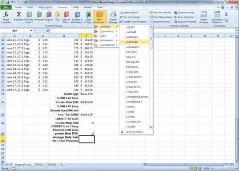Click the Save icon in Quick Access Toolbar
This screenshot has height=171, width=239.
coord(7,2)
